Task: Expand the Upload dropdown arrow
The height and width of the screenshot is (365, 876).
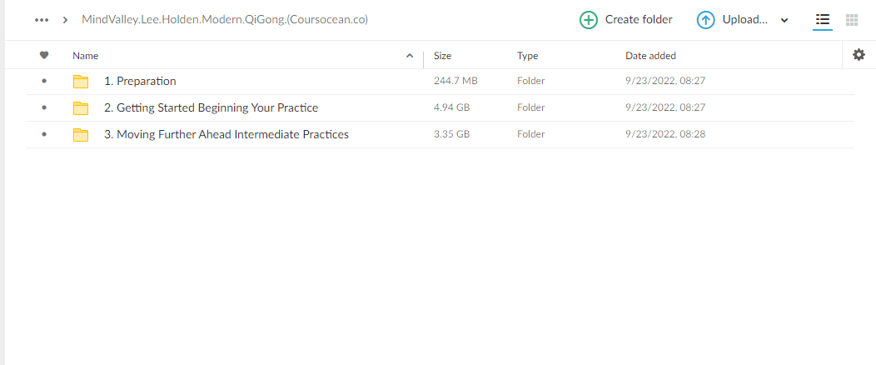Action: point(784,21)
